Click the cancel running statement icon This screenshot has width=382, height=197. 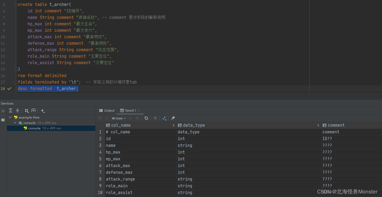click(x=155, y=118)
